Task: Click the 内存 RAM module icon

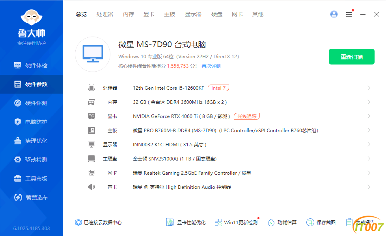Action: 91,102
